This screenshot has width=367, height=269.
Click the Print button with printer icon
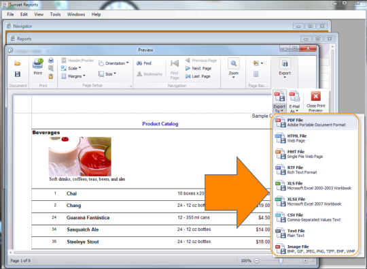37,67
